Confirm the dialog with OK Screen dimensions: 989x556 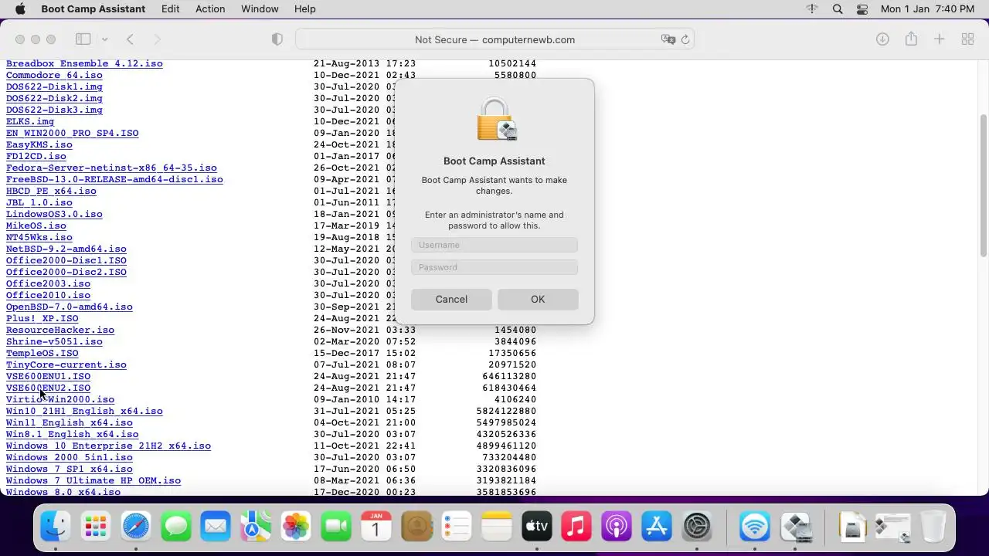click(x=538, y=299)
